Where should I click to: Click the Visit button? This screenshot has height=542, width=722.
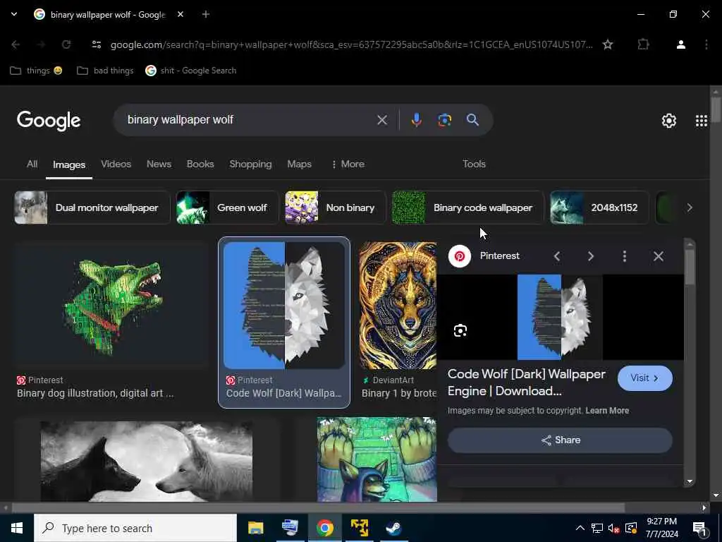(x=644, y=378)
